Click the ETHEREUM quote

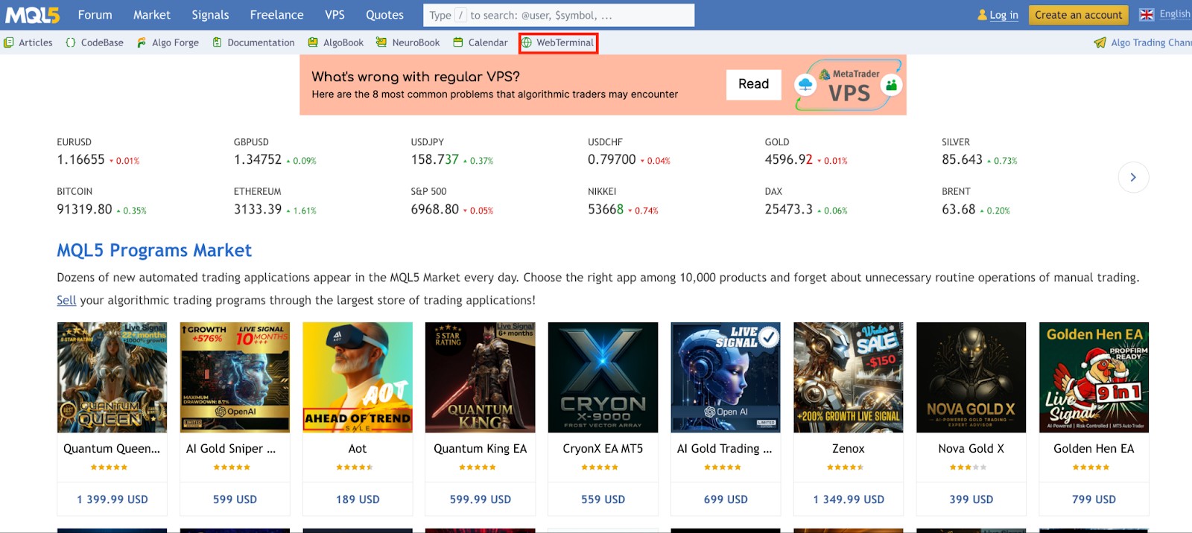coord(275,202)
